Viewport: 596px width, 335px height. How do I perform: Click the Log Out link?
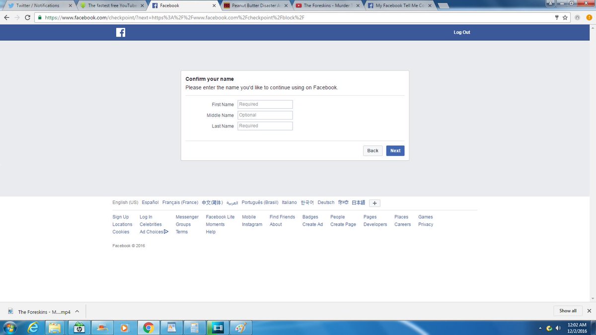click(x=462, y=32)
